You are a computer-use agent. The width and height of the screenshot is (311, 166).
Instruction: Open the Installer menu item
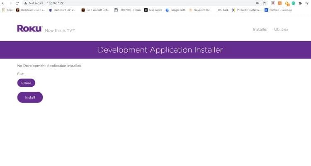(260, 29)
